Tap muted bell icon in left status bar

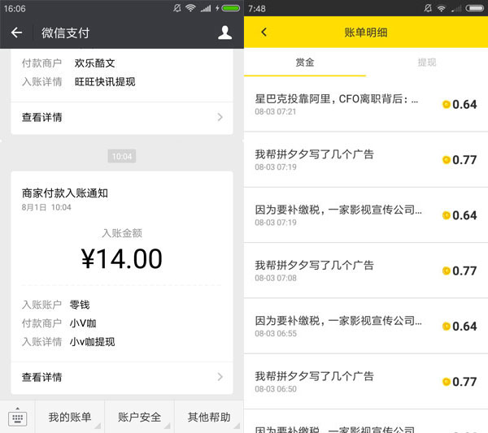(177, 8)
